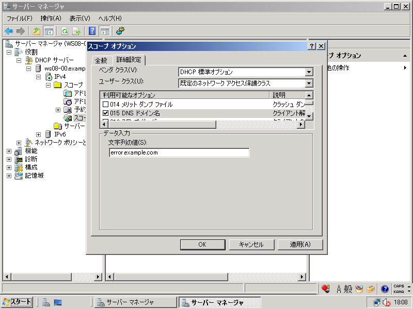The image size is (413, 309).
Task: Click the 適用(A) button
Action: [x=300, y=245]
